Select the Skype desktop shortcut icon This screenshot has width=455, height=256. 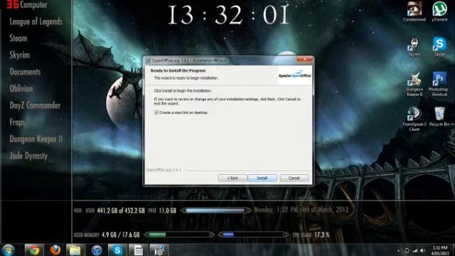pos(439,46)
